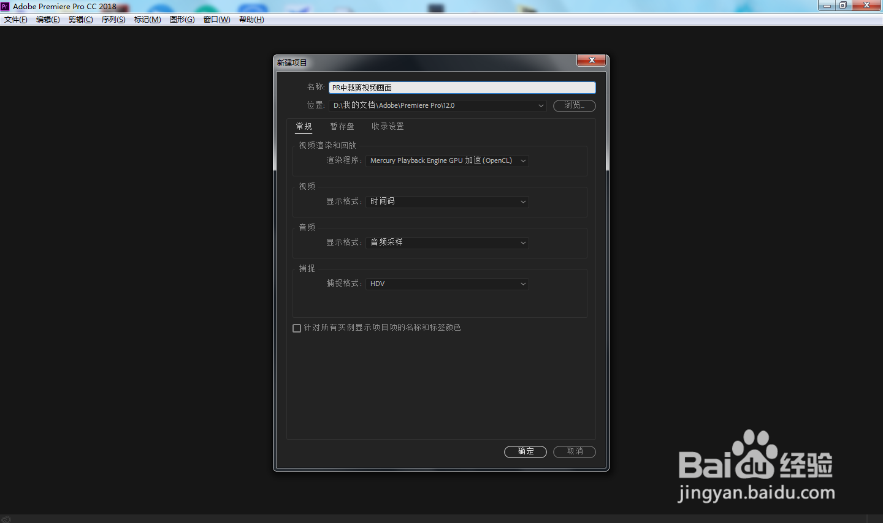Open the 帮助(H) menu
Screen dimensions: 883x523
point(251,20)
